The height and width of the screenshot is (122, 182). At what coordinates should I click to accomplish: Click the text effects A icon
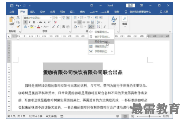(x=25, y=27)
